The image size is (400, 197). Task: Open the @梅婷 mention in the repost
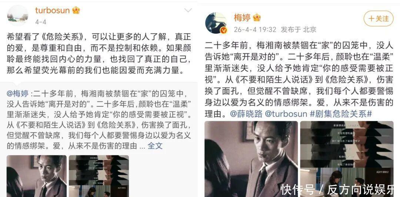[x=18, y=94]
